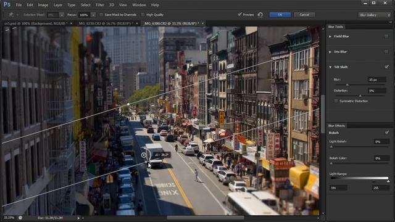Click the OK button
The height and width of the screenshot is (222, 395).
click(280, 15)
